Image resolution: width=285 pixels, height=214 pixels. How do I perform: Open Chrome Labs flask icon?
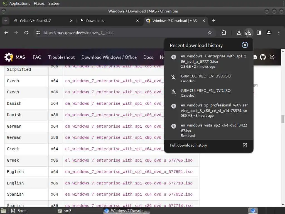239,33
